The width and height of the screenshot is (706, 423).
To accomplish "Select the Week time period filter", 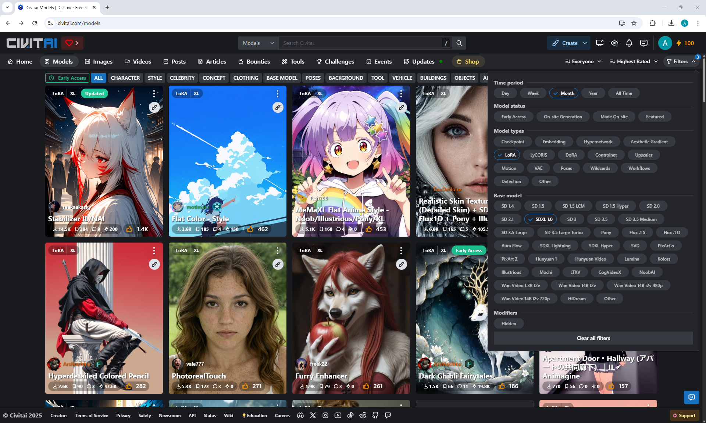I will pos(533,93).
